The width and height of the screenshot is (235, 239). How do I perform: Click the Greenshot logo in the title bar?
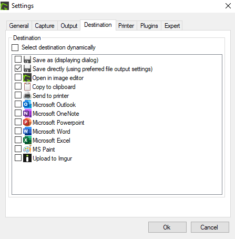tap(5, 6)
